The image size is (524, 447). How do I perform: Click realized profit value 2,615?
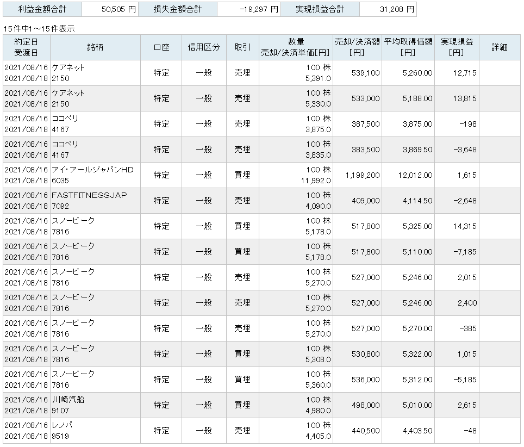pos(467,405)
